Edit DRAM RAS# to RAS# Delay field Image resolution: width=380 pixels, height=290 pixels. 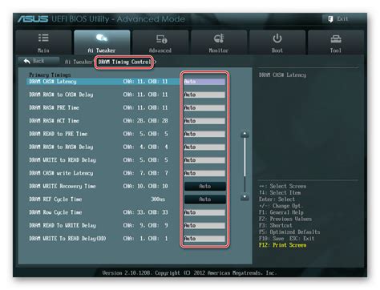point(204,147)
